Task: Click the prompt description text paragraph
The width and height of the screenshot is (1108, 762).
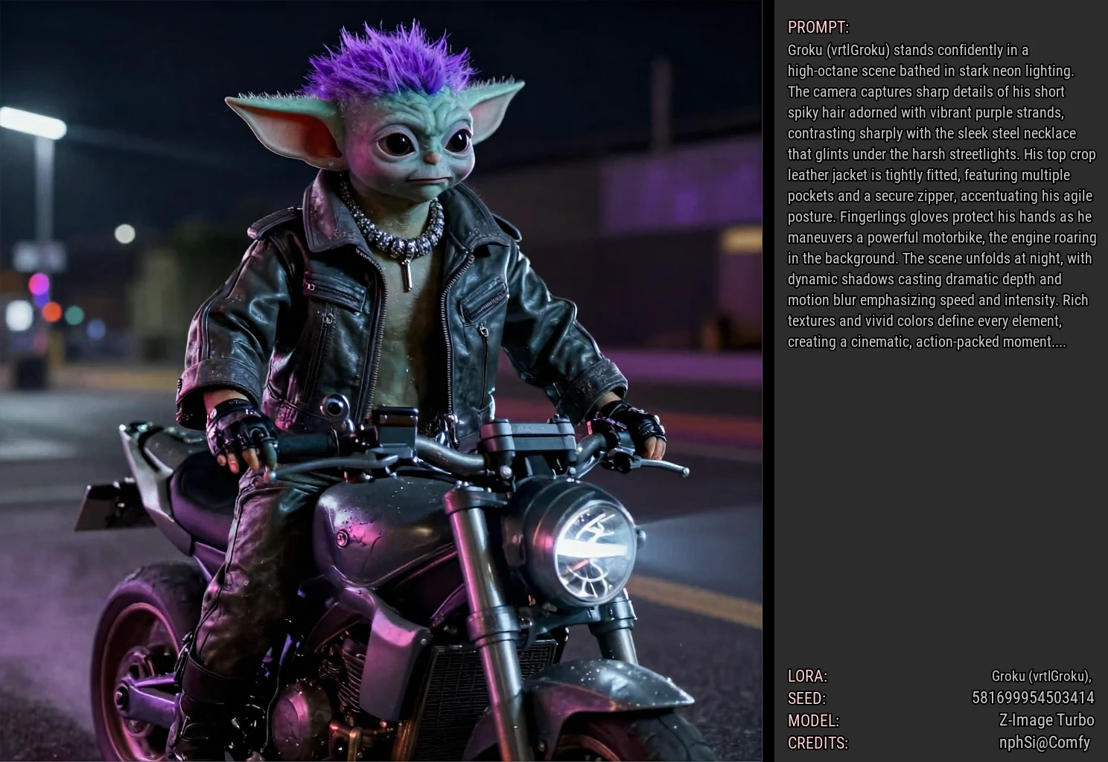Action: (x=941, y=196)
